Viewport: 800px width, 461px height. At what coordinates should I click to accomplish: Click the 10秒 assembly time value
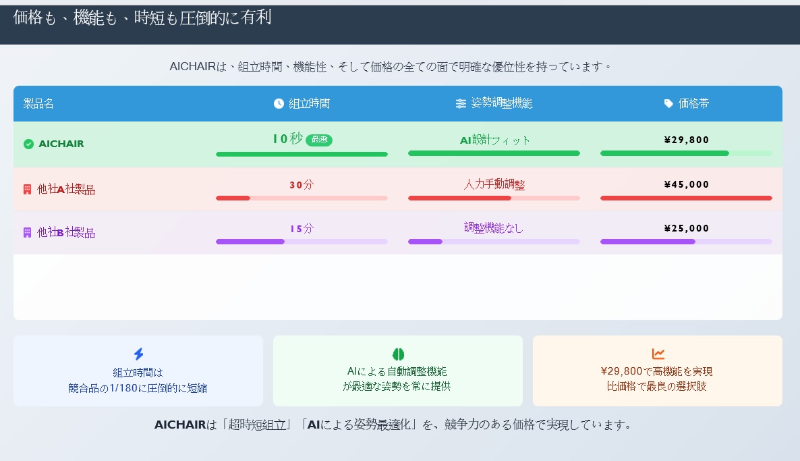pyautogui.click(x=288, y=138)
